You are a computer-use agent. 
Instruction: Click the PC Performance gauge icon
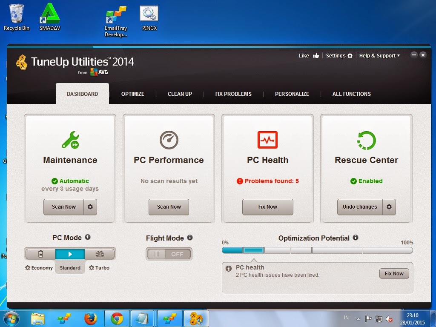point(169,140)
